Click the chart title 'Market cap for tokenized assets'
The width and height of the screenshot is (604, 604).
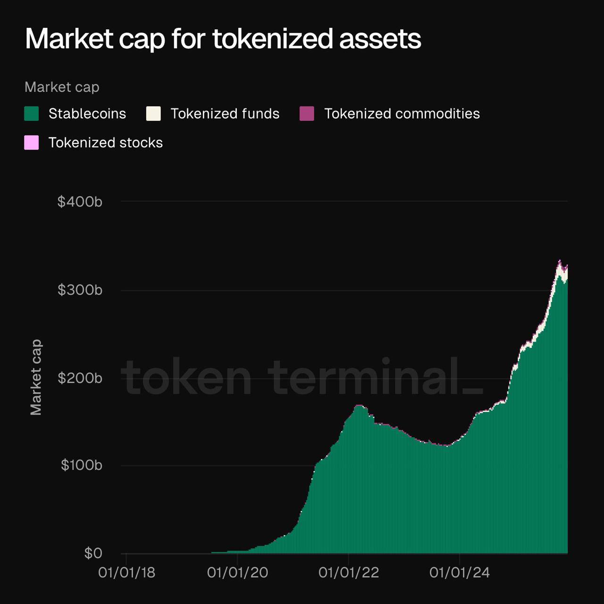click(x=223, y=39)
